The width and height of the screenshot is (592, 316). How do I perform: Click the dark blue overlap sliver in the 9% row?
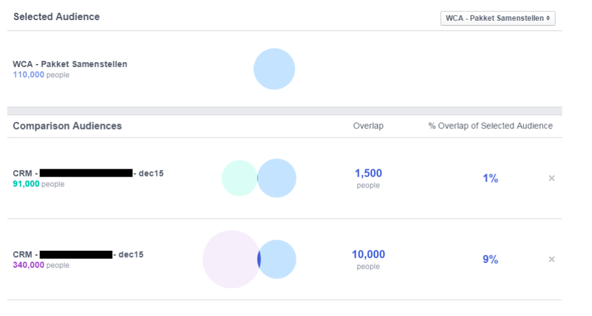[259, 259]
